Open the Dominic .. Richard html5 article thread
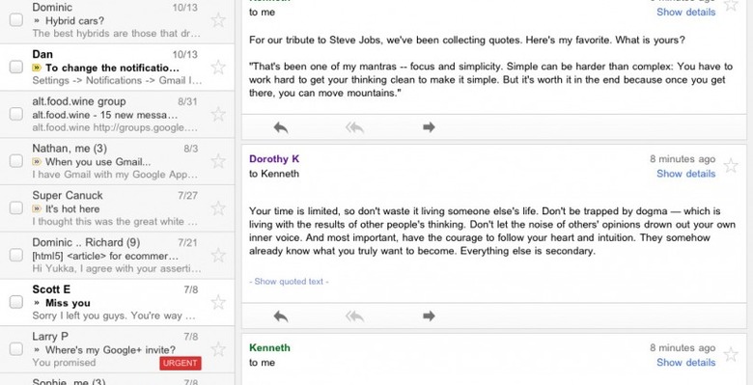Screen dimensions: 753x385 (x=117, y=256)
